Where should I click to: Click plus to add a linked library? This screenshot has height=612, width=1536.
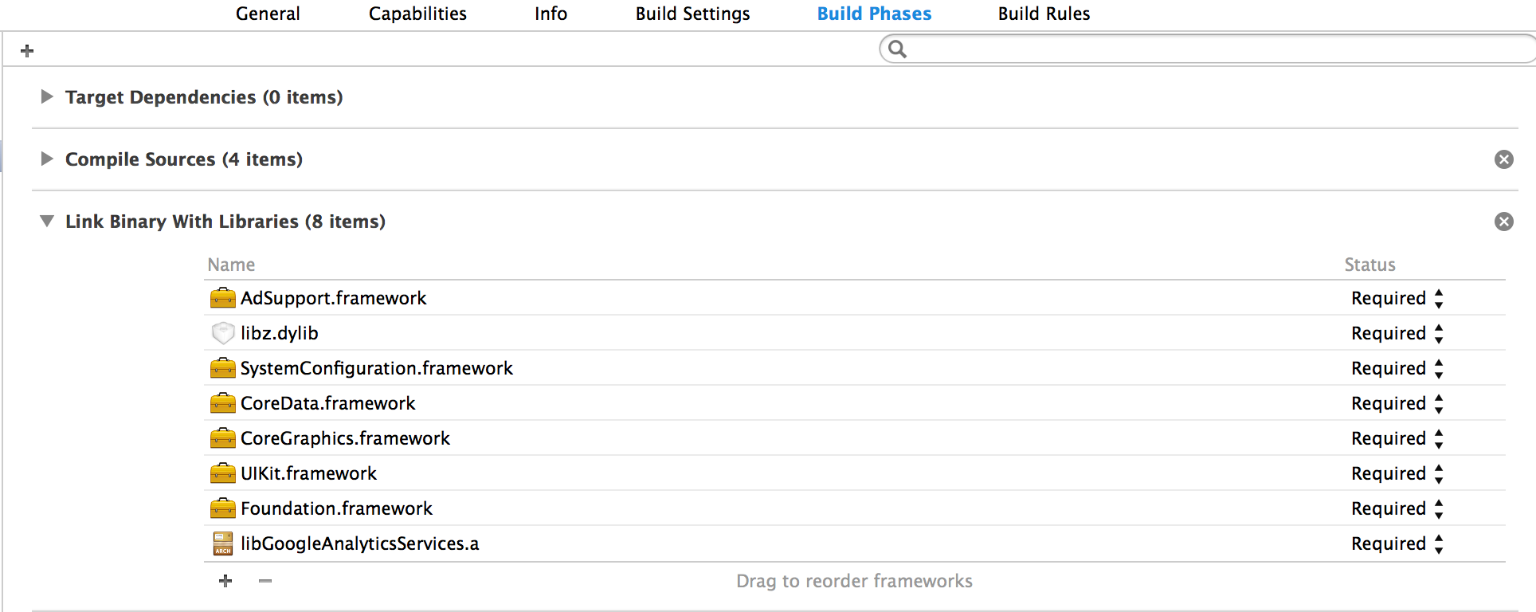(x=225, y=581)
